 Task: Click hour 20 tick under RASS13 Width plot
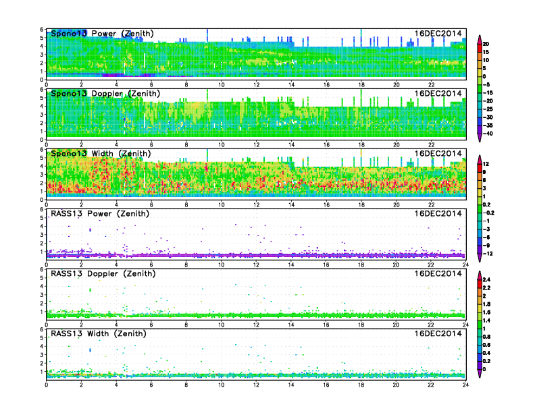coord(396,385)
